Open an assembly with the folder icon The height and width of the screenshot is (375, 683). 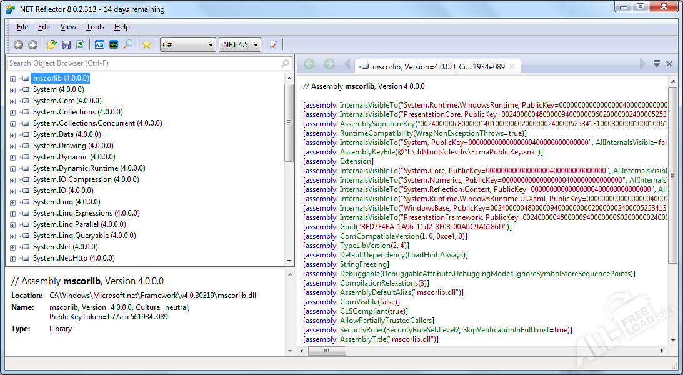tap(52, 44)
